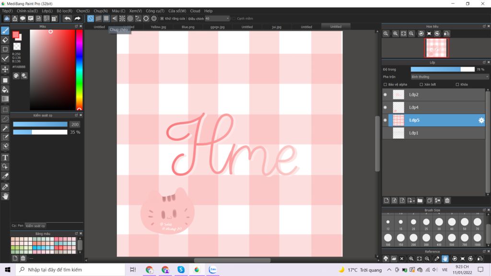Switch to the ggvgv.jpg tab
The width and height of the screenshot is (491, 276).
click(217, 27)
